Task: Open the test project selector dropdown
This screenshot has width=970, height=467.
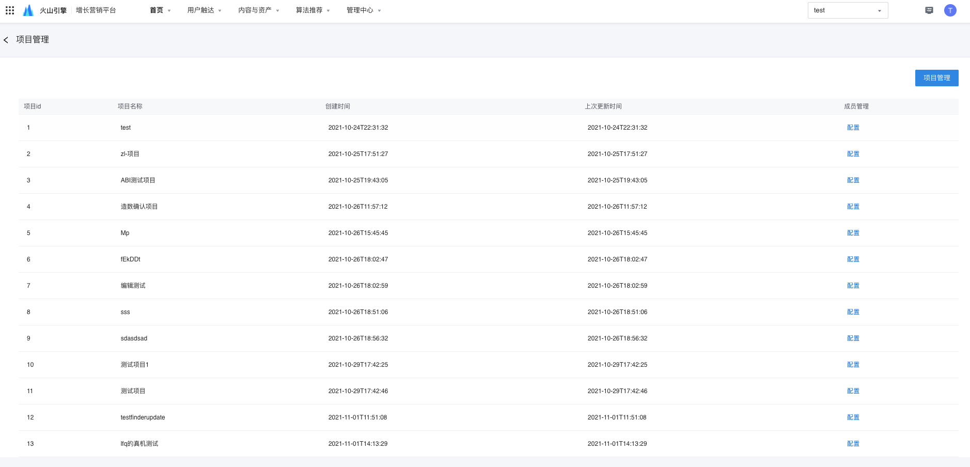Action: [848, 10]
